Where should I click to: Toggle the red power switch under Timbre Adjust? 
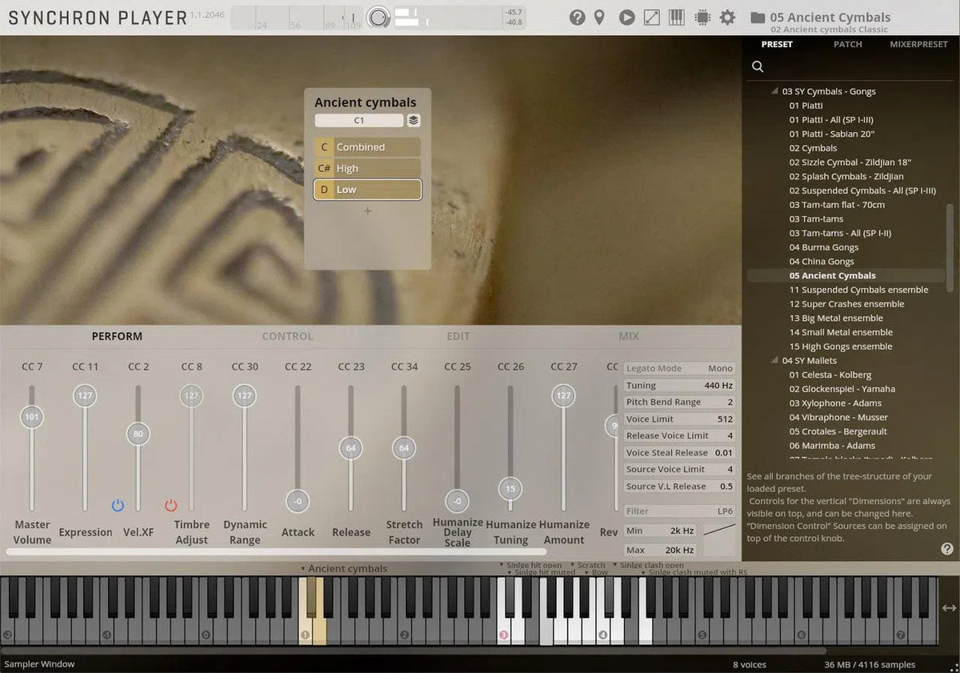click(170, 505)
